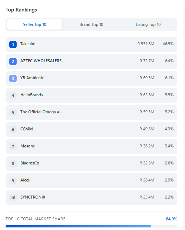Click the 4.3% market share value
The height and width of the screenshot is (230, 185).
pyautogui.click(x=169, y=129)
